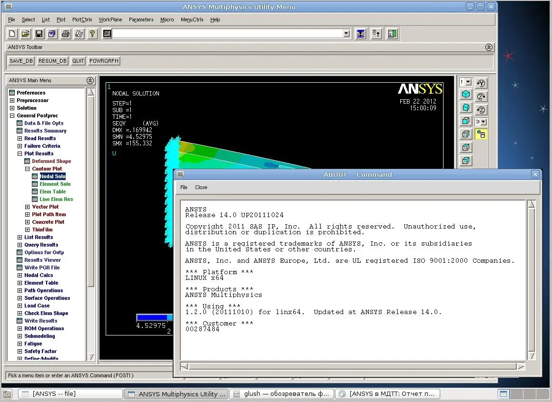Viewport: 552px width, 402px height.
Task: Click the Open ANSYS File icon
Action: (x=26, y=34)
